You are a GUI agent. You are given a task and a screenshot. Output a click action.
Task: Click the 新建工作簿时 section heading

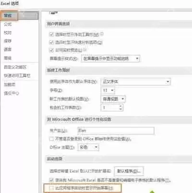coord(58,70)
